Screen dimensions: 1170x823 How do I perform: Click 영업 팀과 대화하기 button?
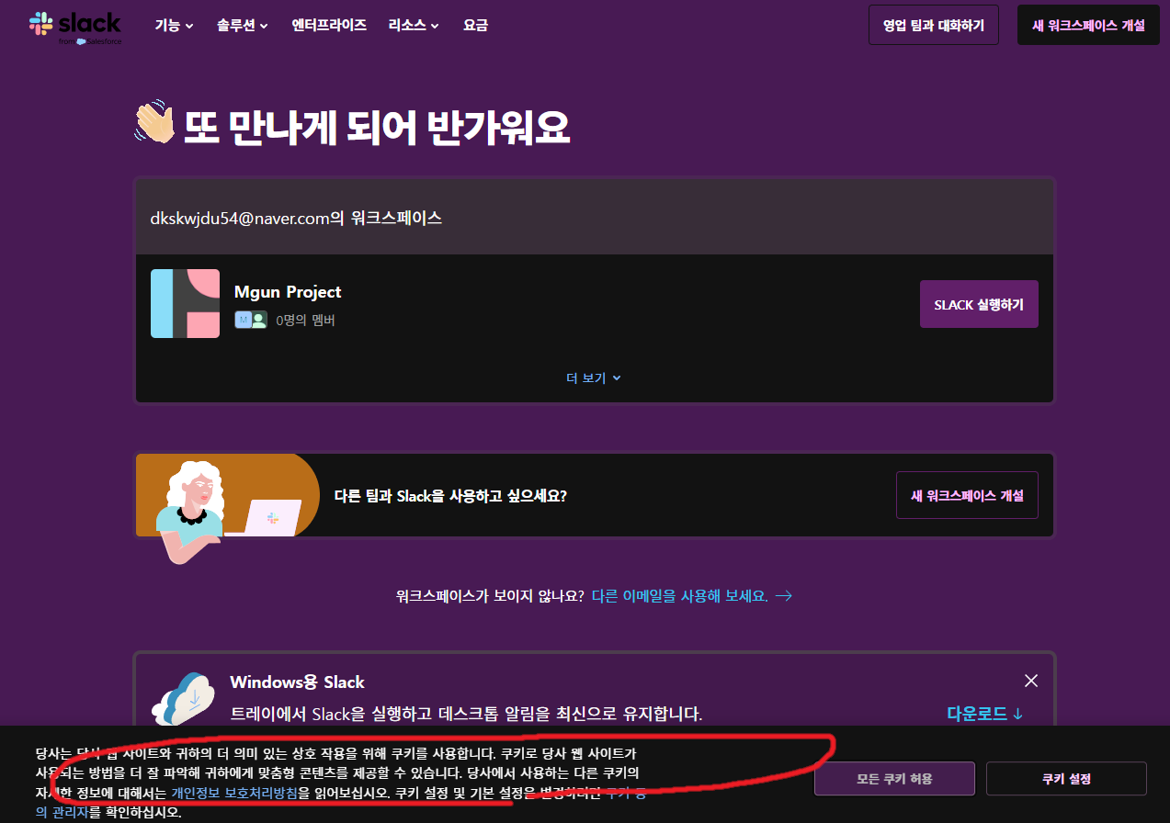pyautogui.click(x=934, y=25)
